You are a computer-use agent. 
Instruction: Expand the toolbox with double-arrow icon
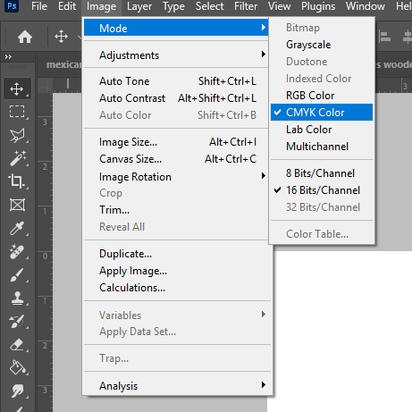[8, 56]
